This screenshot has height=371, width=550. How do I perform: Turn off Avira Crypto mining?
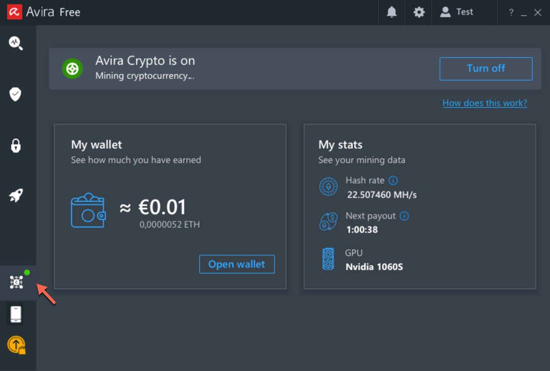(x=486, y=68)
